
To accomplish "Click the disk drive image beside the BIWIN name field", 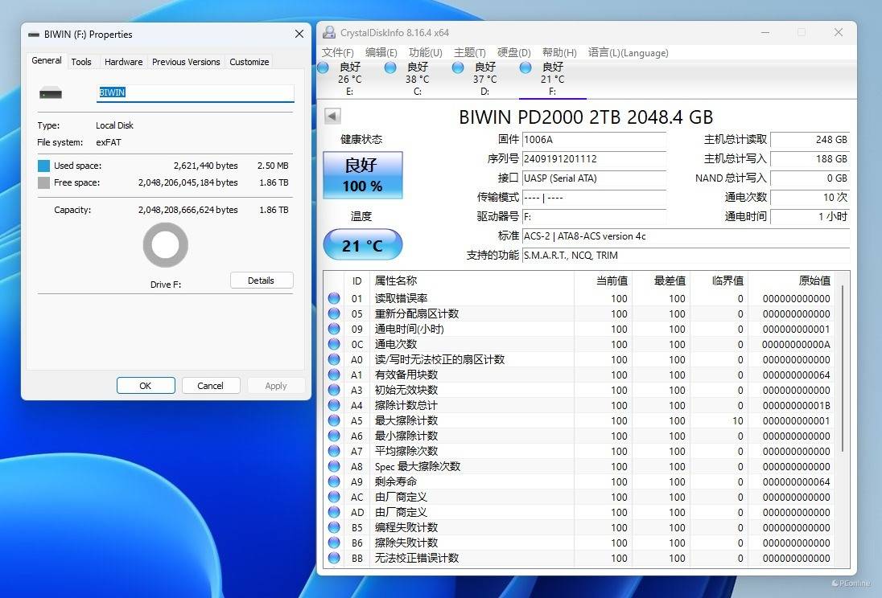I will (51, 93).
